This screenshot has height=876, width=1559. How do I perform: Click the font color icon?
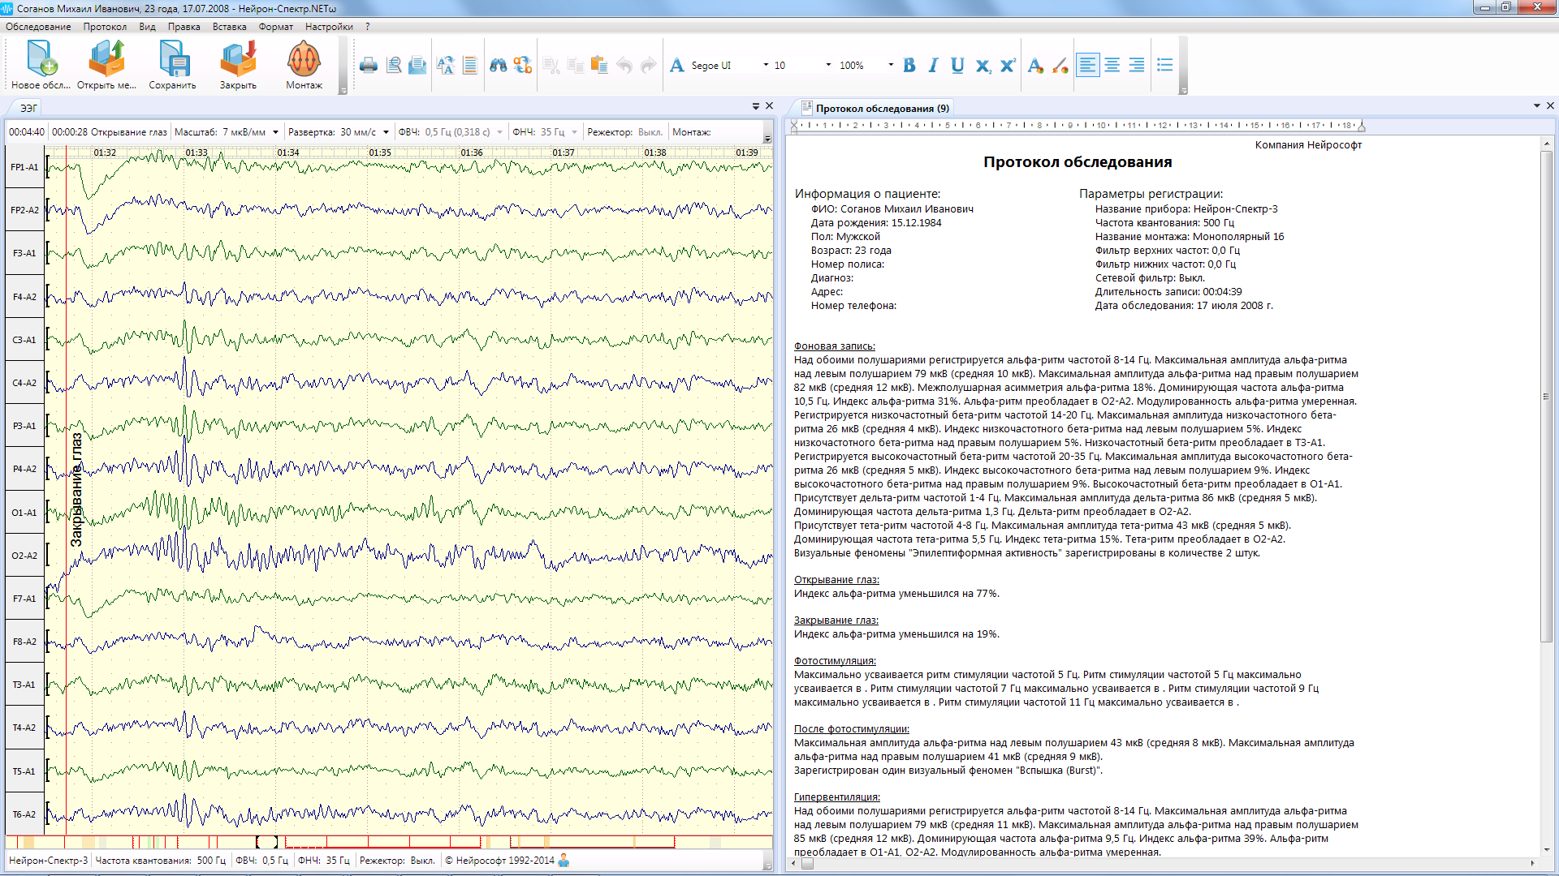[1034, 66]
